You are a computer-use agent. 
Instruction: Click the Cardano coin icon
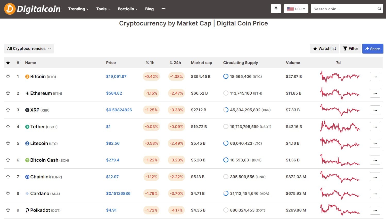27,194
